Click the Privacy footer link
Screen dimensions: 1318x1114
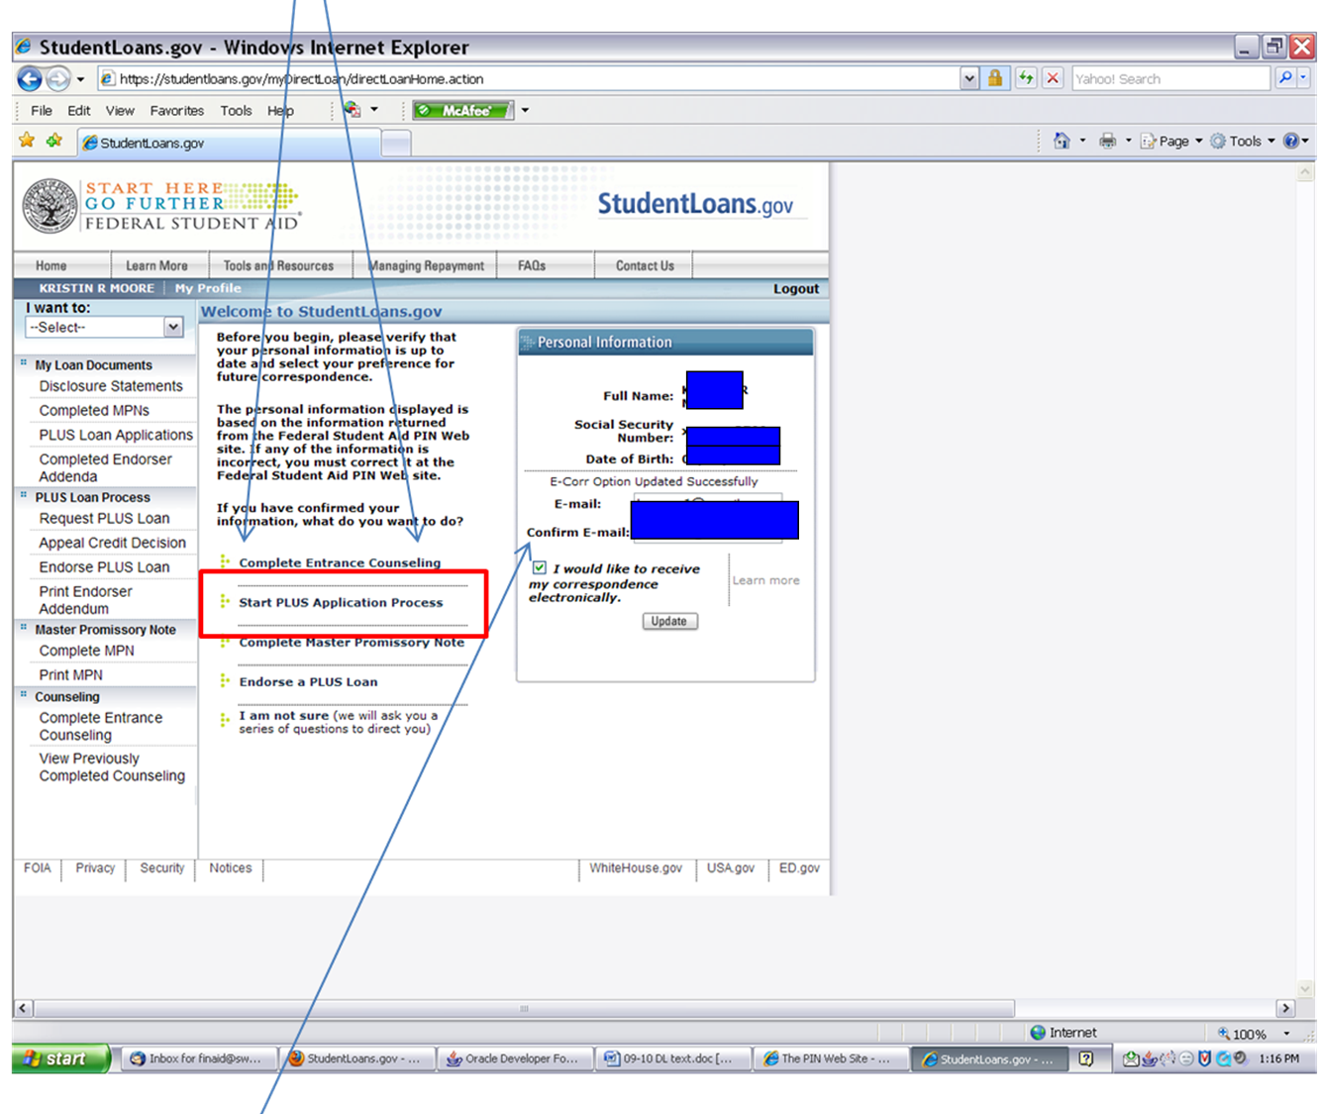[95, 867]
